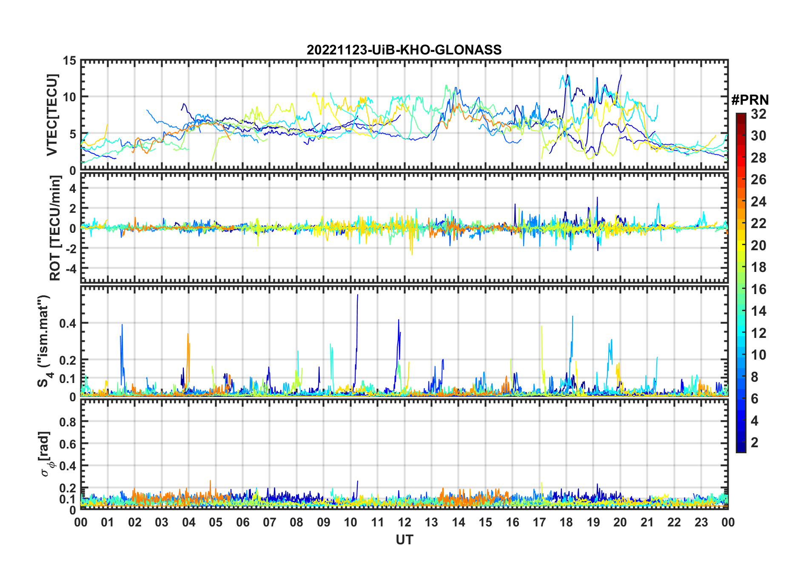The image size is (809, 566).
Task: Click the x-axis tick label 04
Action: point(188,522)
